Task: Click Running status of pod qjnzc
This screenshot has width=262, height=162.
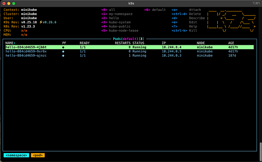Action: (139, 55)
